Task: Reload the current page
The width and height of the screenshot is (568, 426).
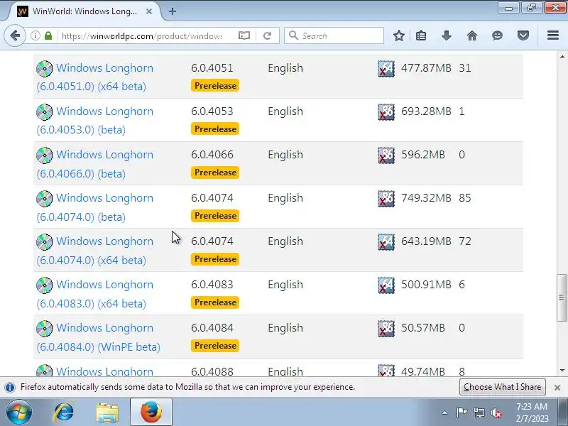Action: (268, 35)
